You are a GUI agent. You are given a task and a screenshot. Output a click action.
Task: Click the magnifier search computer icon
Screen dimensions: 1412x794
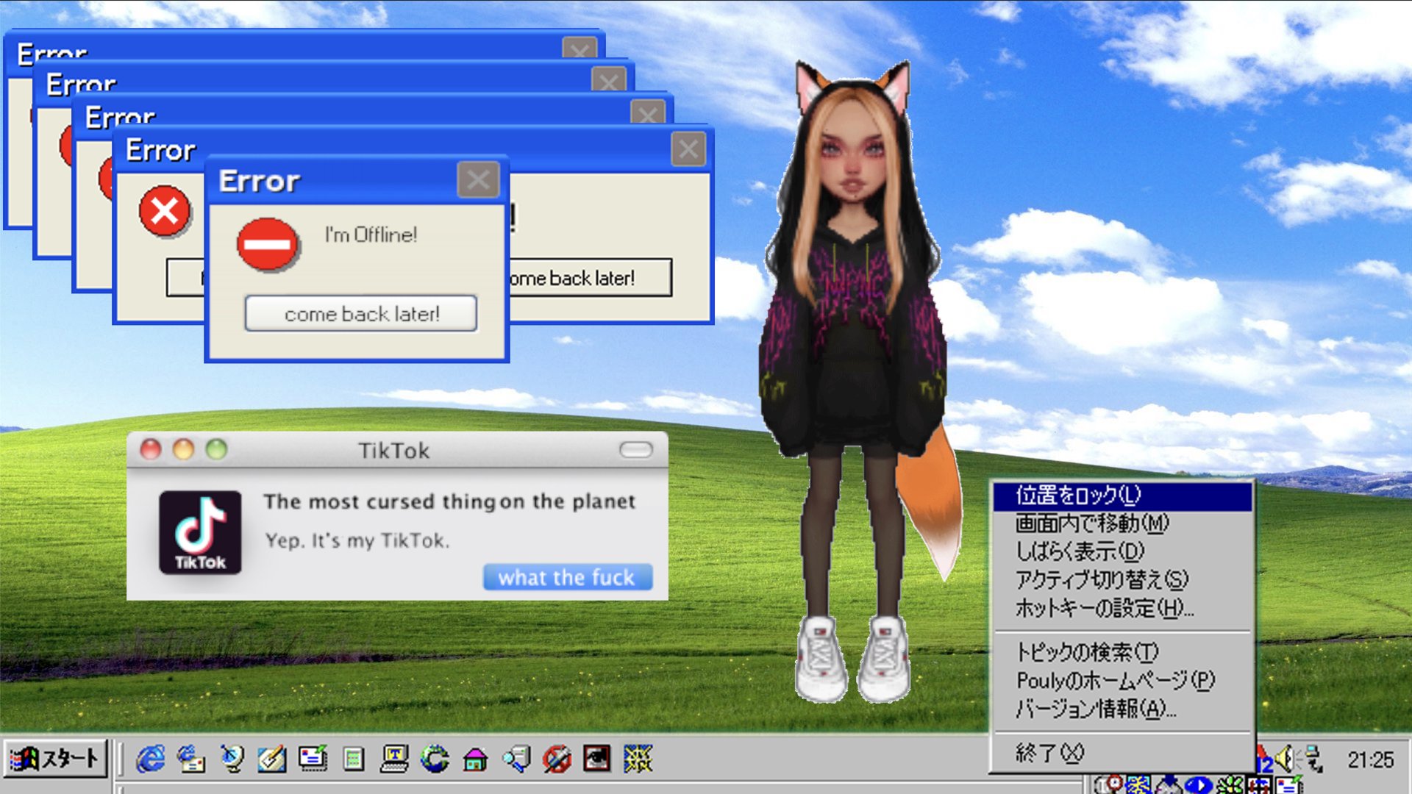pos(516,758)
